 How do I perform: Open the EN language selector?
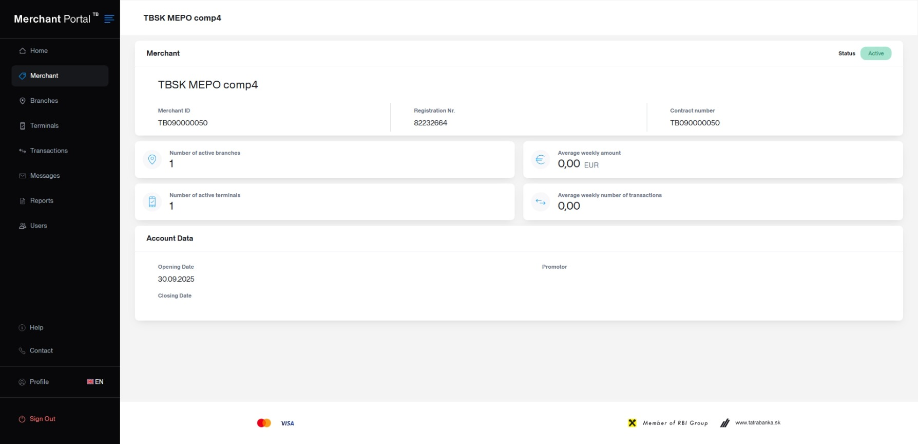tap(95, 382)
